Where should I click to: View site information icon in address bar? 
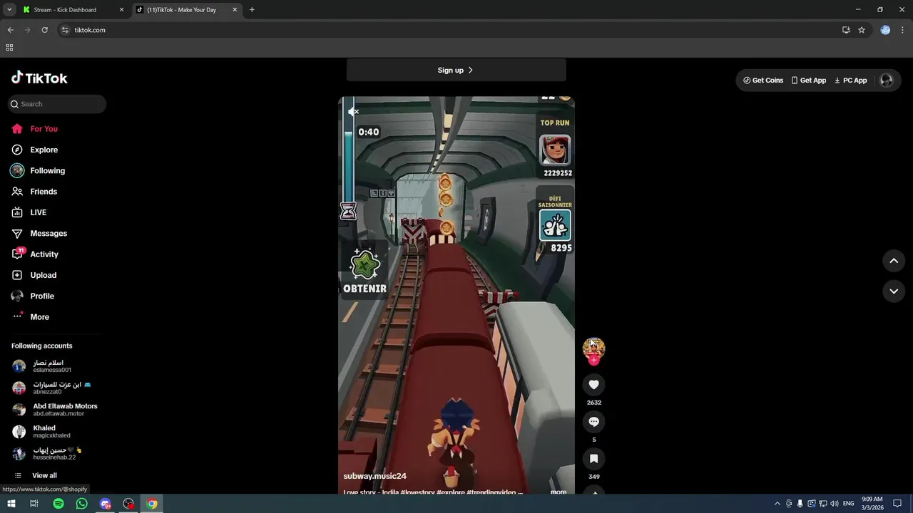click(x=65, y=30)
